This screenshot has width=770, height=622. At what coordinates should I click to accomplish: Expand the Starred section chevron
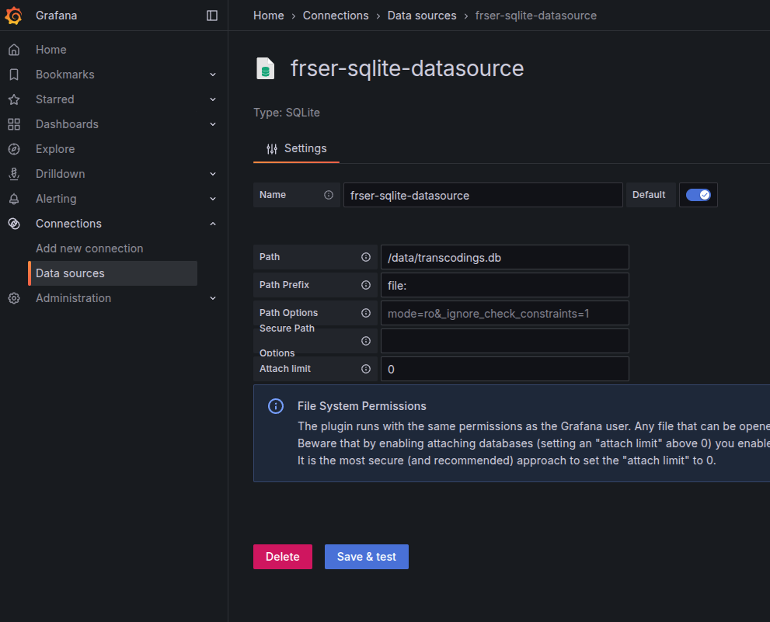213,99
